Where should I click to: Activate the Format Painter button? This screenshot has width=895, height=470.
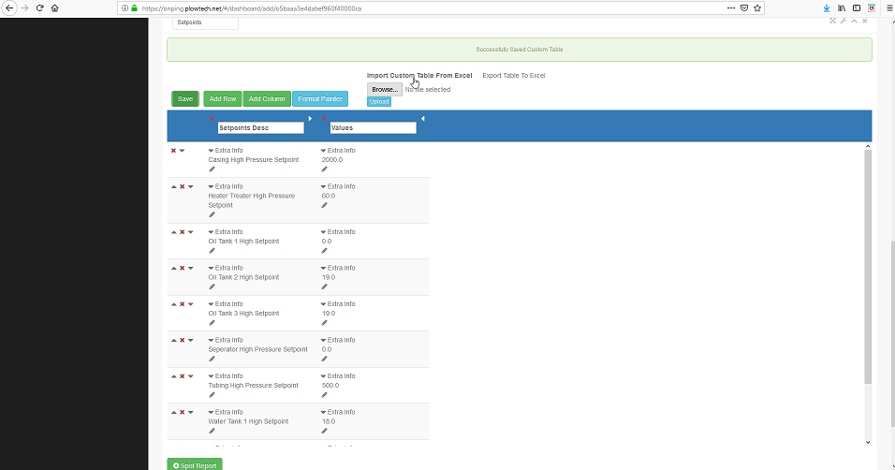point(319,98)
